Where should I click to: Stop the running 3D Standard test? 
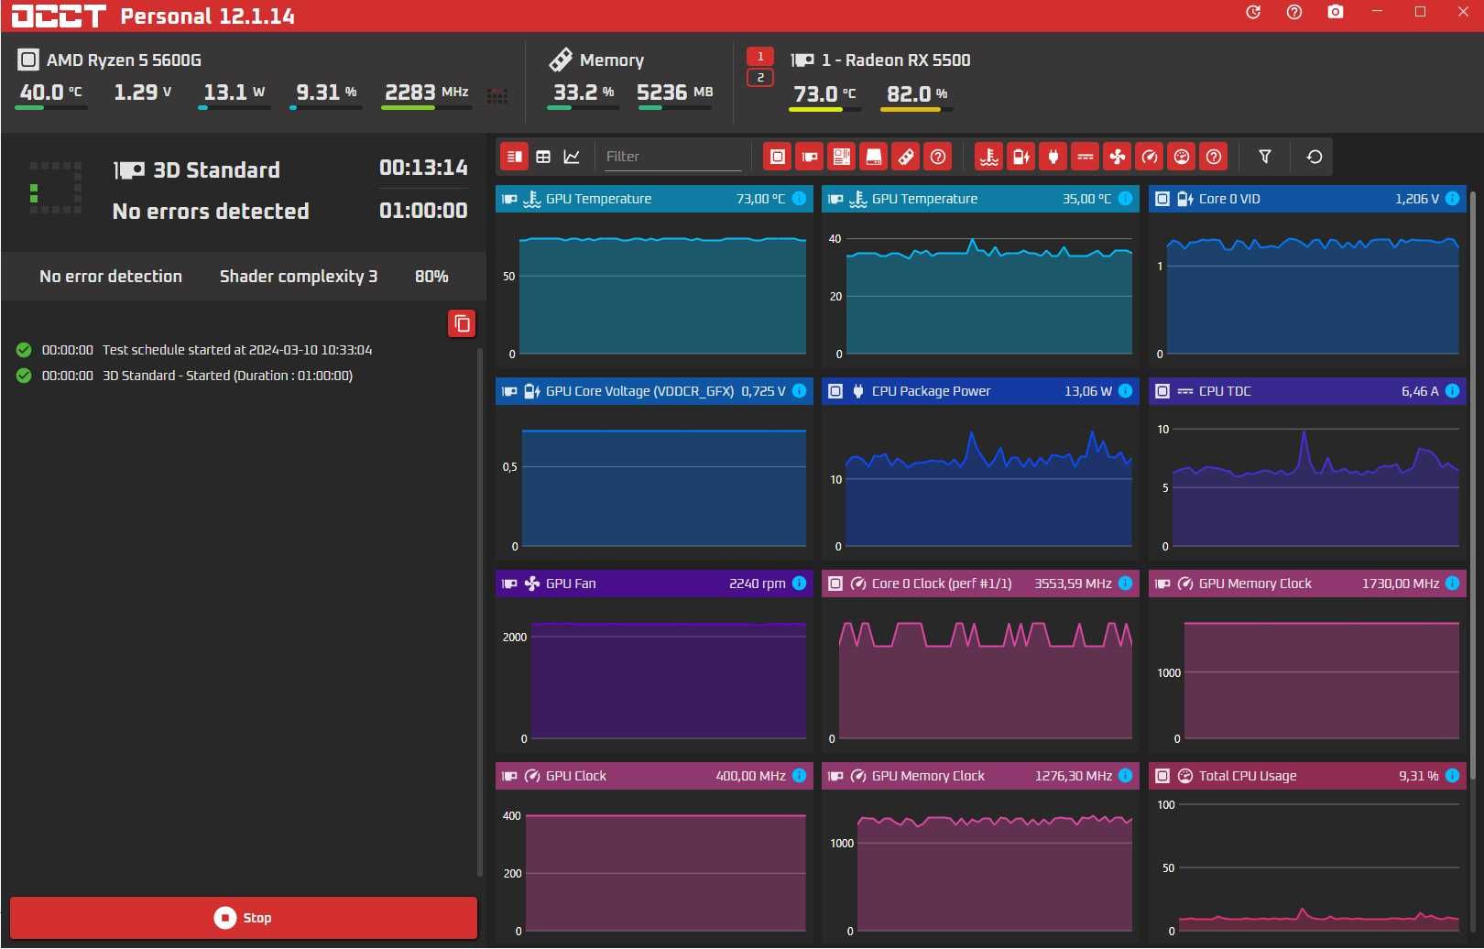(x=244, y=918)
